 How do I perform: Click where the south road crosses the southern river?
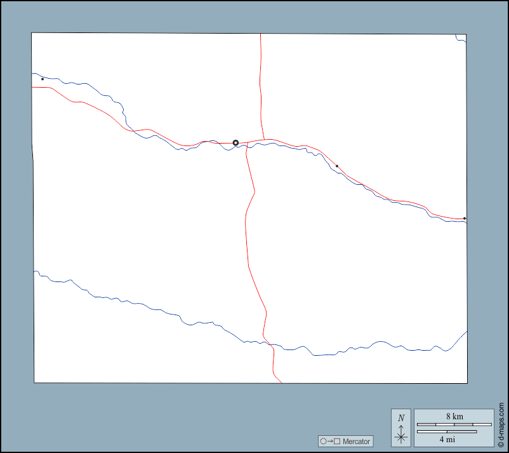click(271, 345)
